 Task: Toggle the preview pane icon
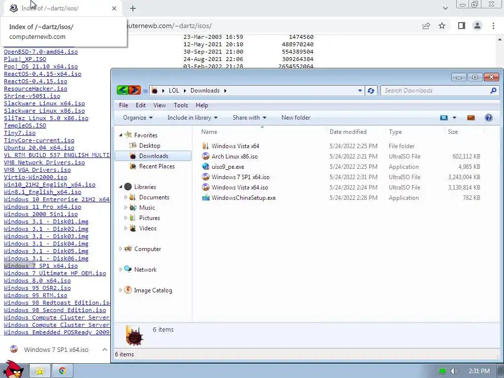pos(471,118)
